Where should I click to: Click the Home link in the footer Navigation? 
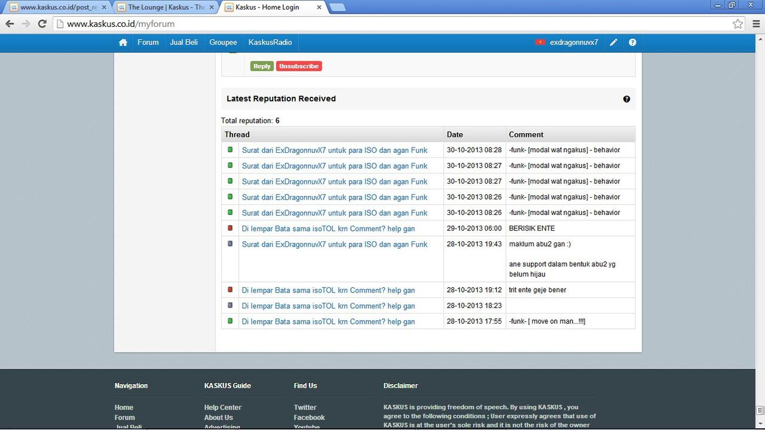(x=124, y=407)
